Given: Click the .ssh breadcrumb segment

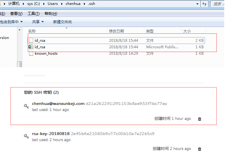Looking at the screenshot, I should [x=91, y=4].
